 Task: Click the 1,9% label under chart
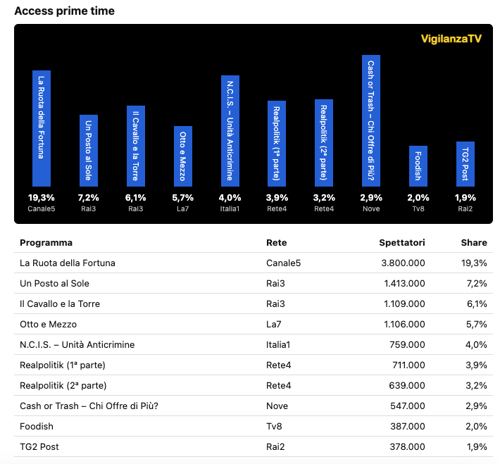(465, 198)
